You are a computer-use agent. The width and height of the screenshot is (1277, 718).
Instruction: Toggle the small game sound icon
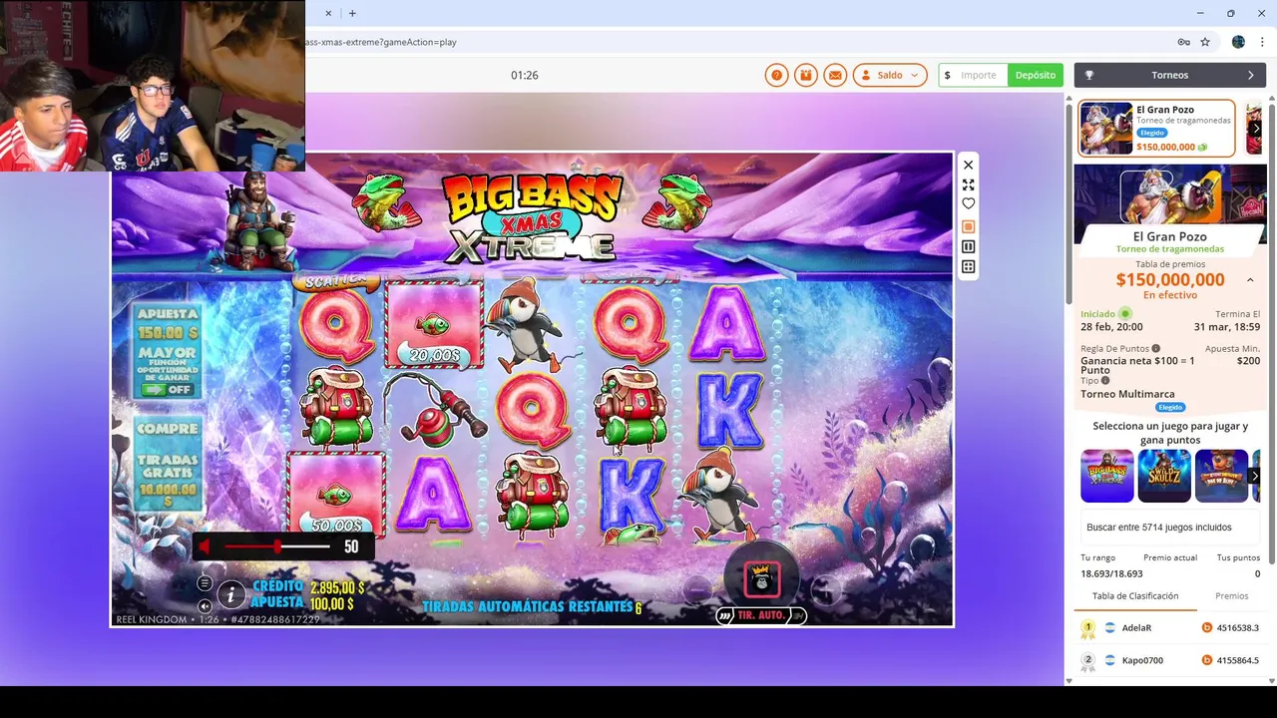tap(205, 605)
